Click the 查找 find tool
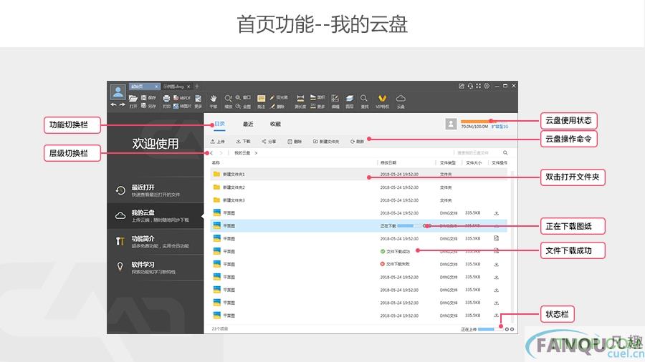Image resolution: width=645 pixels, height=362 pixels. point(365,102)
